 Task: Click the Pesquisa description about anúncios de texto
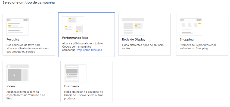point(27,48)
